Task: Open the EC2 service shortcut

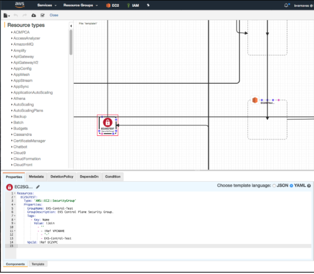Action: tap(112, 5)
